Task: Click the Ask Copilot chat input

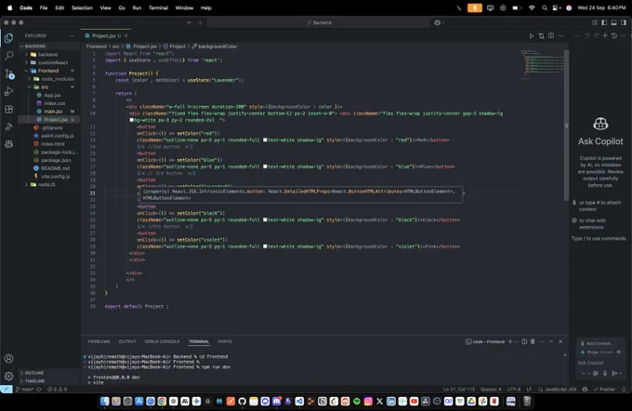Action: pos(600,363)
